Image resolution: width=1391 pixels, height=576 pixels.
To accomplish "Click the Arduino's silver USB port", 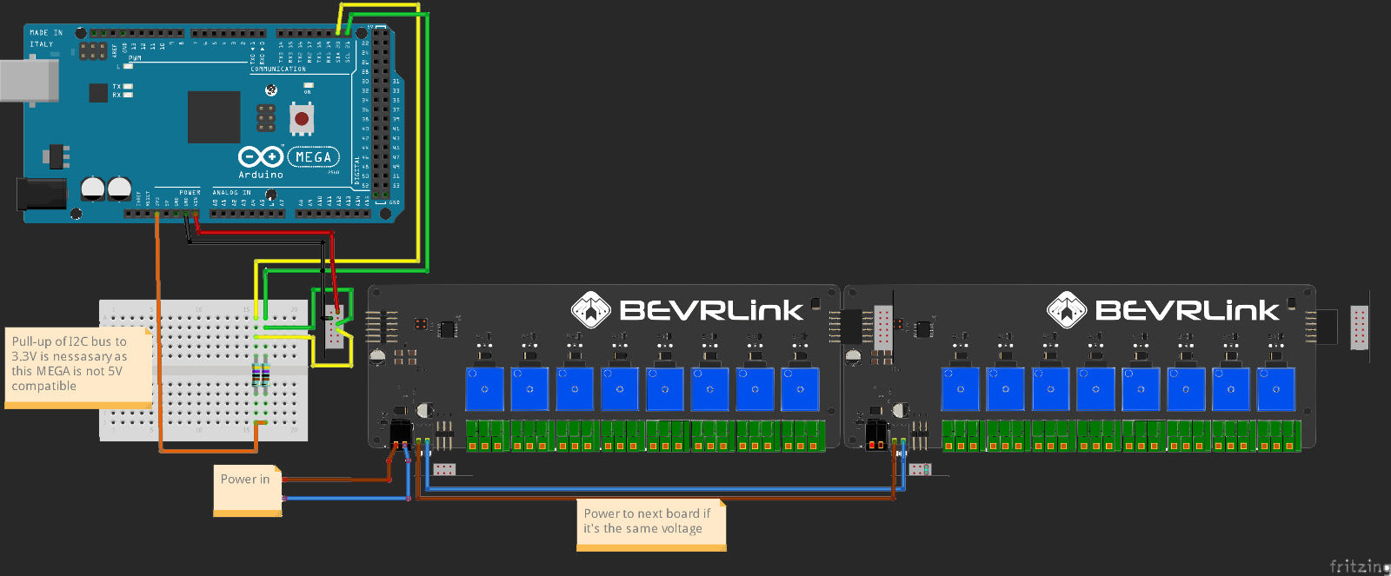I will tap(29, 81).
